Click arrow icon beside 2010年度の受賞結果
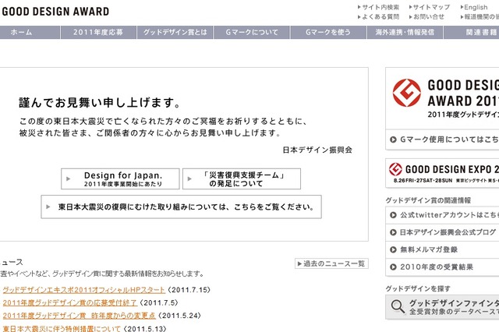The image size is (499, 332). tap(393, 267)
